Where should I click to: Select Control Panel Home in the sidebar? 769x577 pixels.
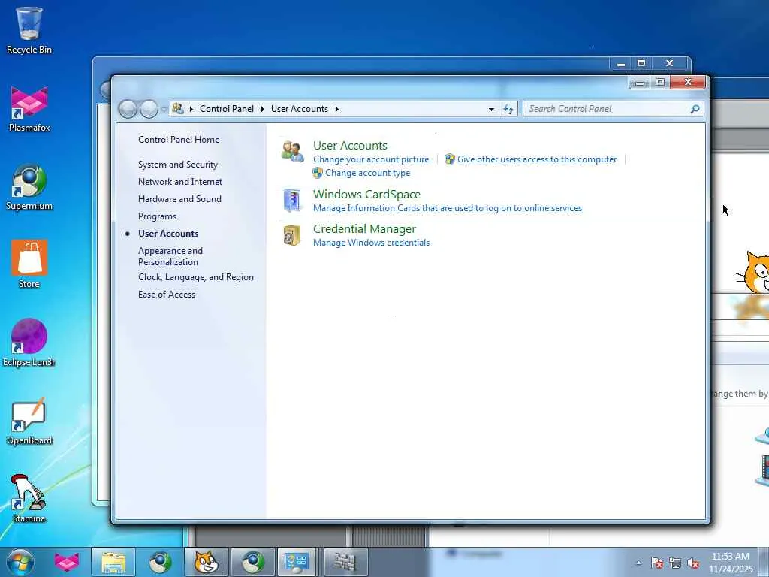pyautogui.click(x=179, y=139)
